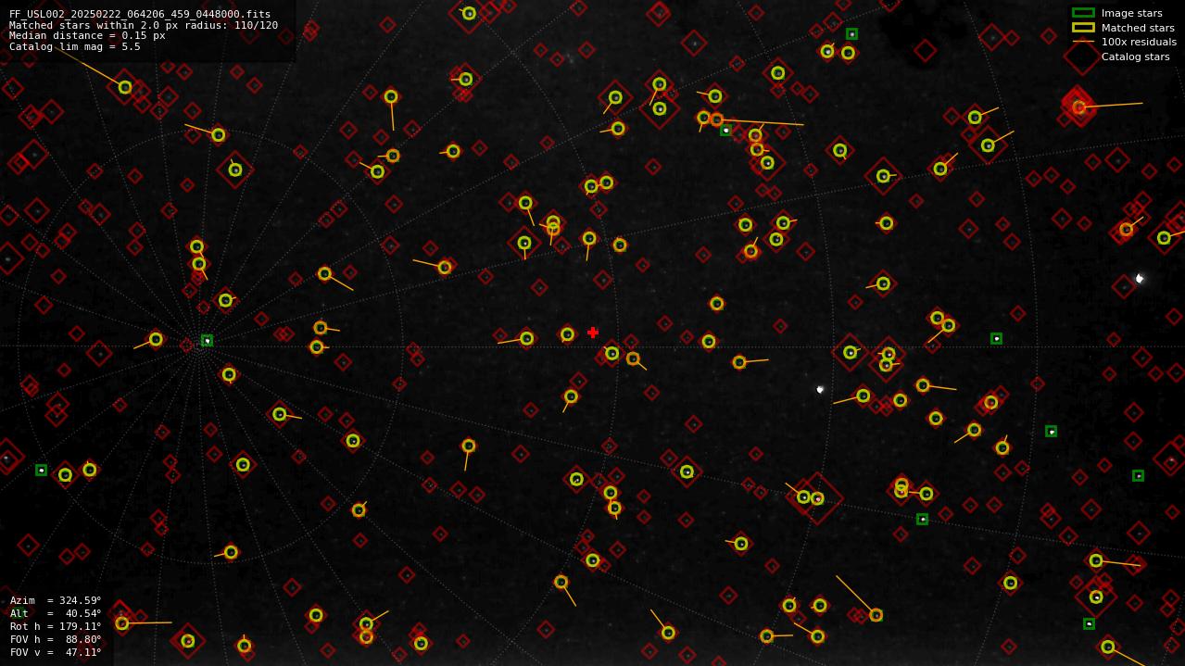Select the 'Catalog stars' legend label
The height and width of the screenshot is (666, 1185).
(1136, 57)
